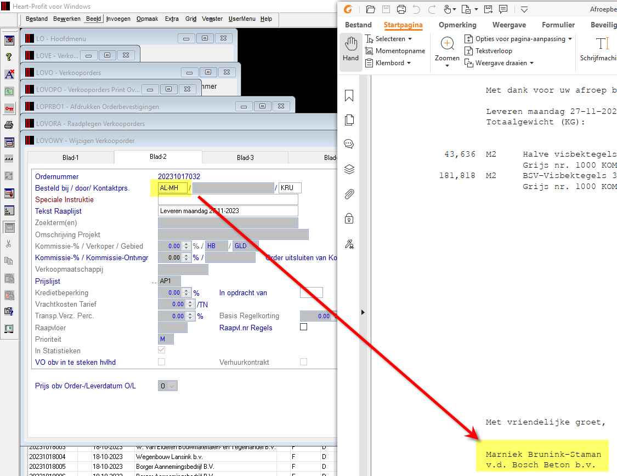Switch to the Blad-3 tab

(x=245, y=158)
